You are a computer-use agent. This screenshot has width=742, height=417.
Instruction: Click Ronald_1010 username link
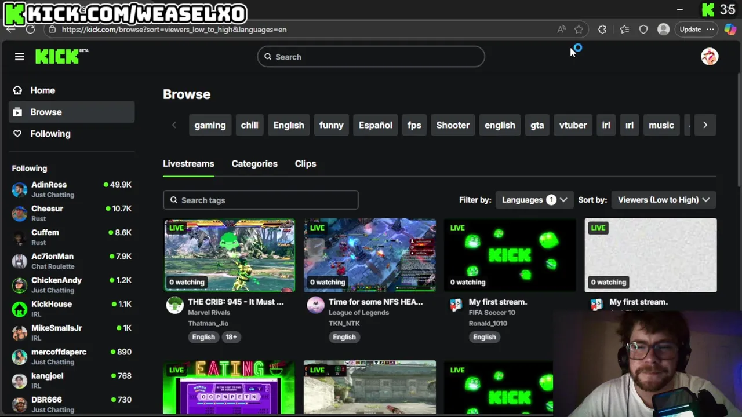(x=488, y=323)
